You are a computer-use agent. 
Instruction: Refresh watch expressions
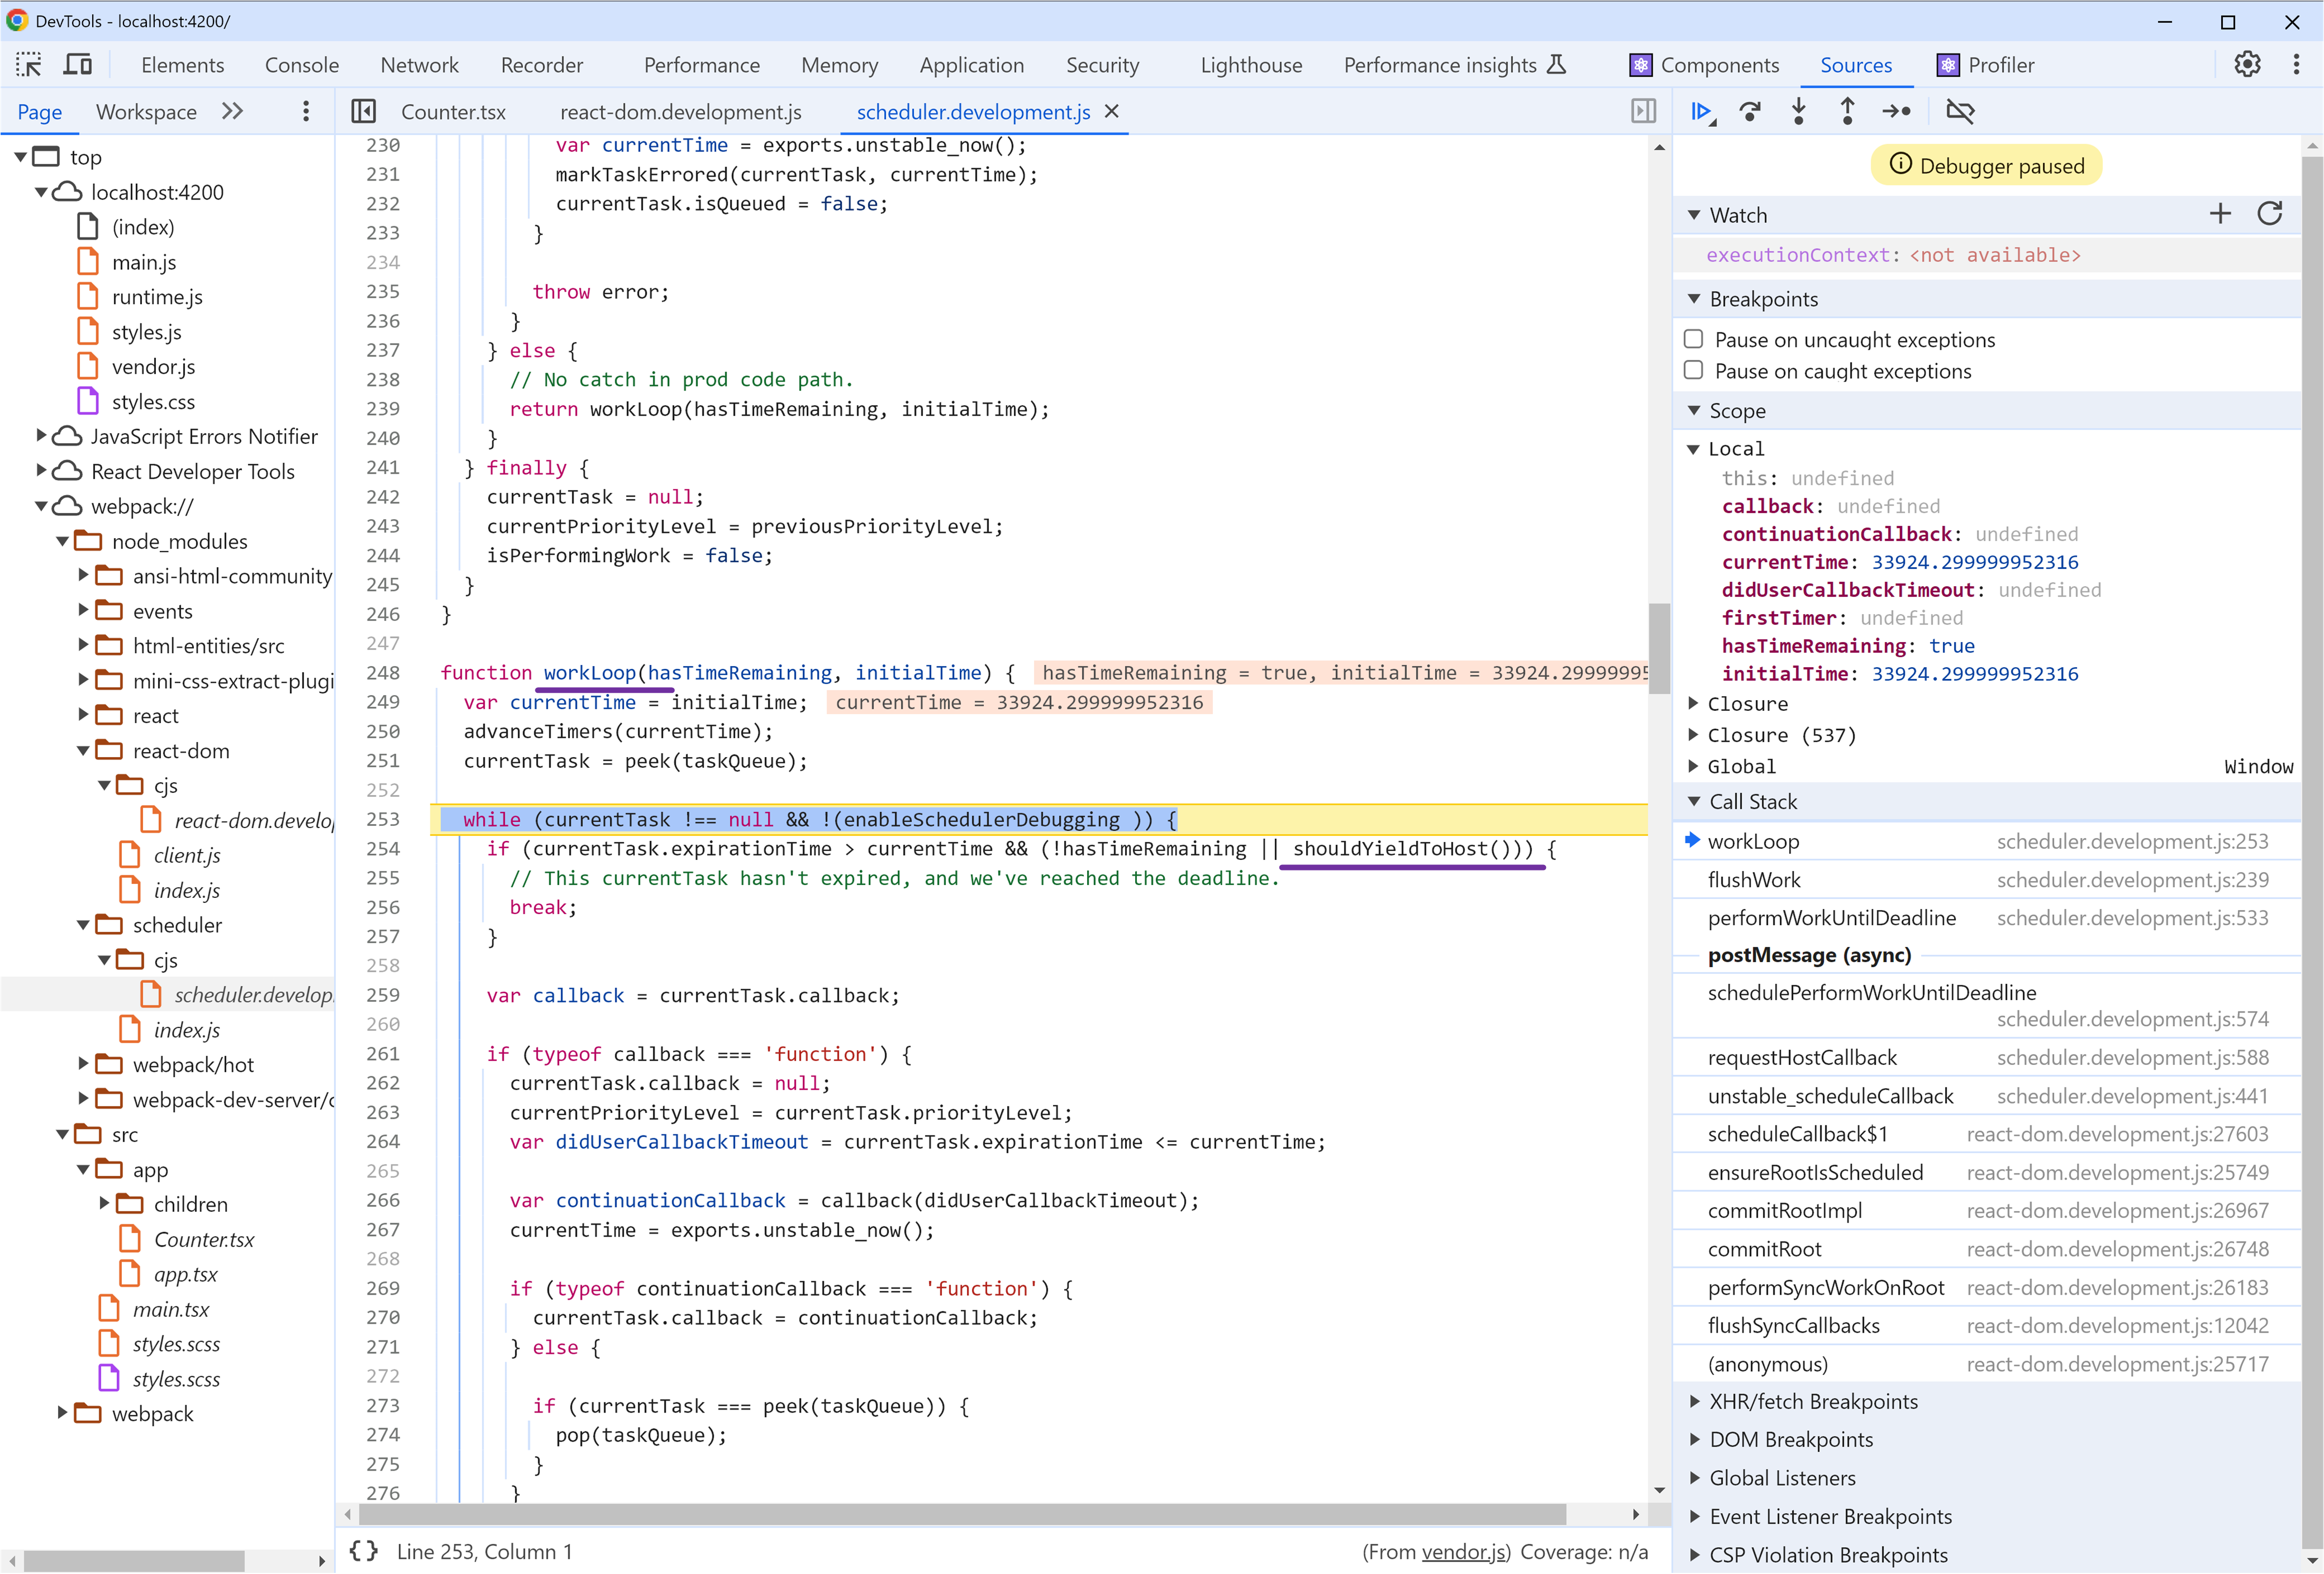click(2270, 214)
